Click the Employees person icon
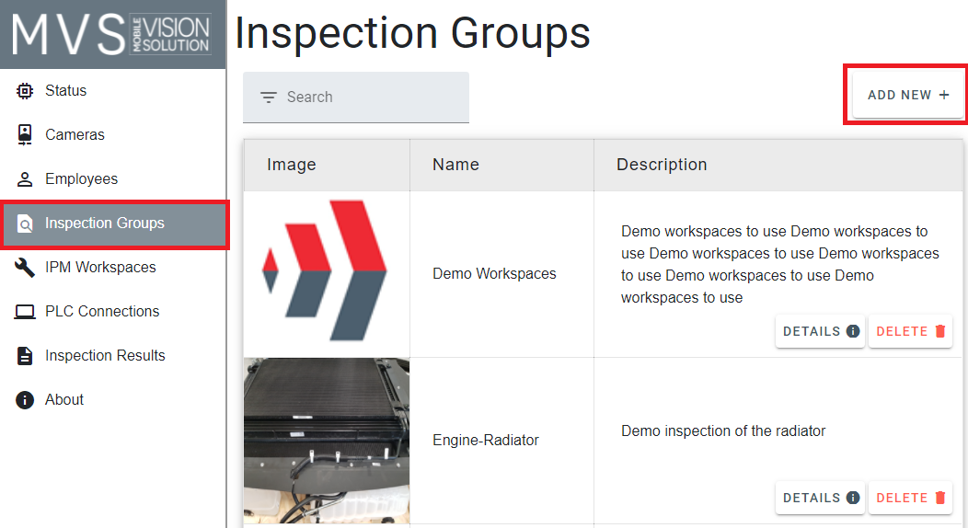The width and height of the screenshot is (968, 528). (x=25, y=178)
